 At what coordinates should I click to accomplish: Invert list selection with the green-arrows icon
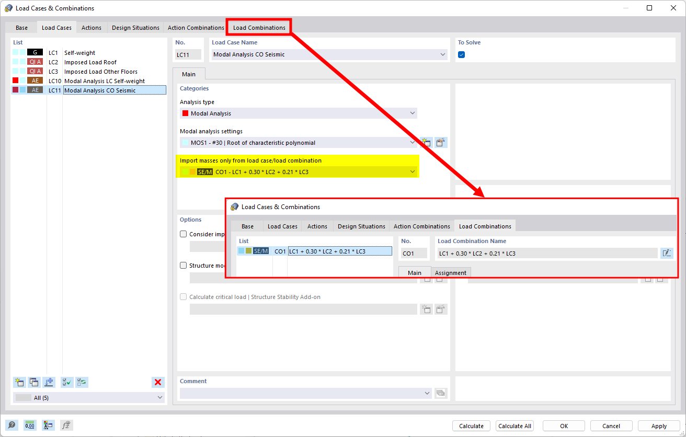tap(82, 382)
